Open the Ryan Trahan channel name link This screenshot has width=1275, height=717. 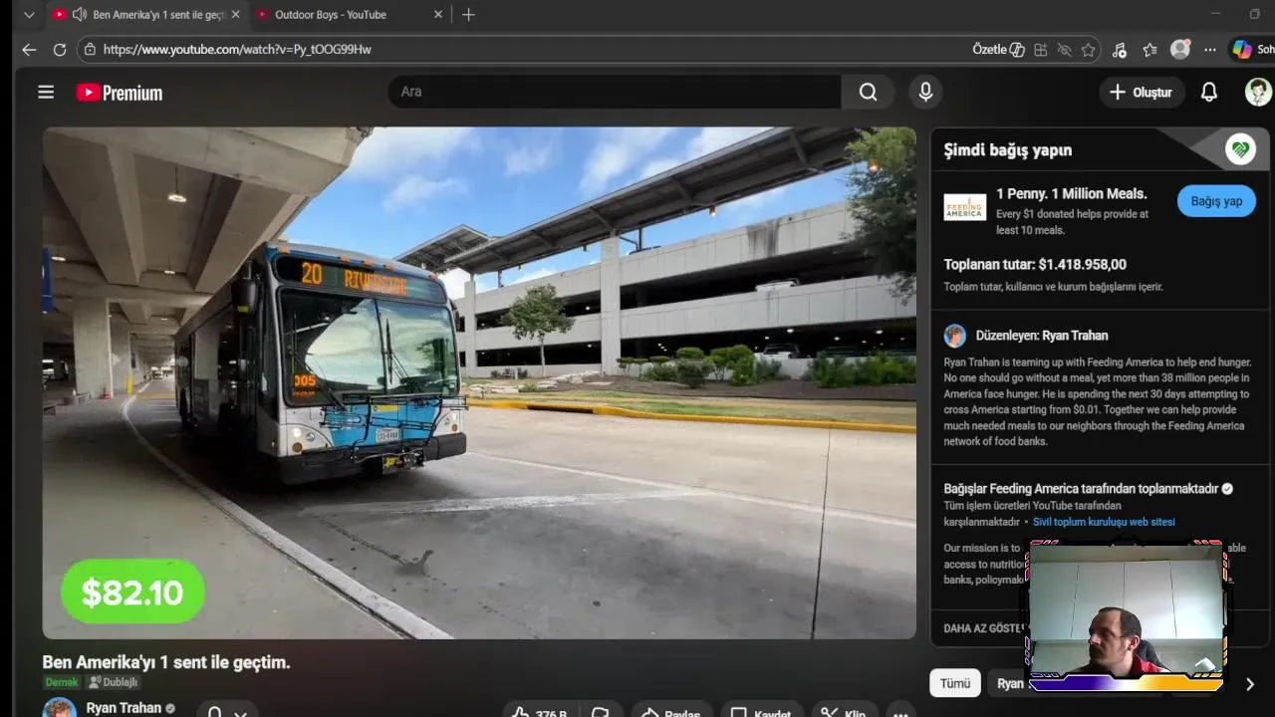pyautogui.click(x=124, y=708)
